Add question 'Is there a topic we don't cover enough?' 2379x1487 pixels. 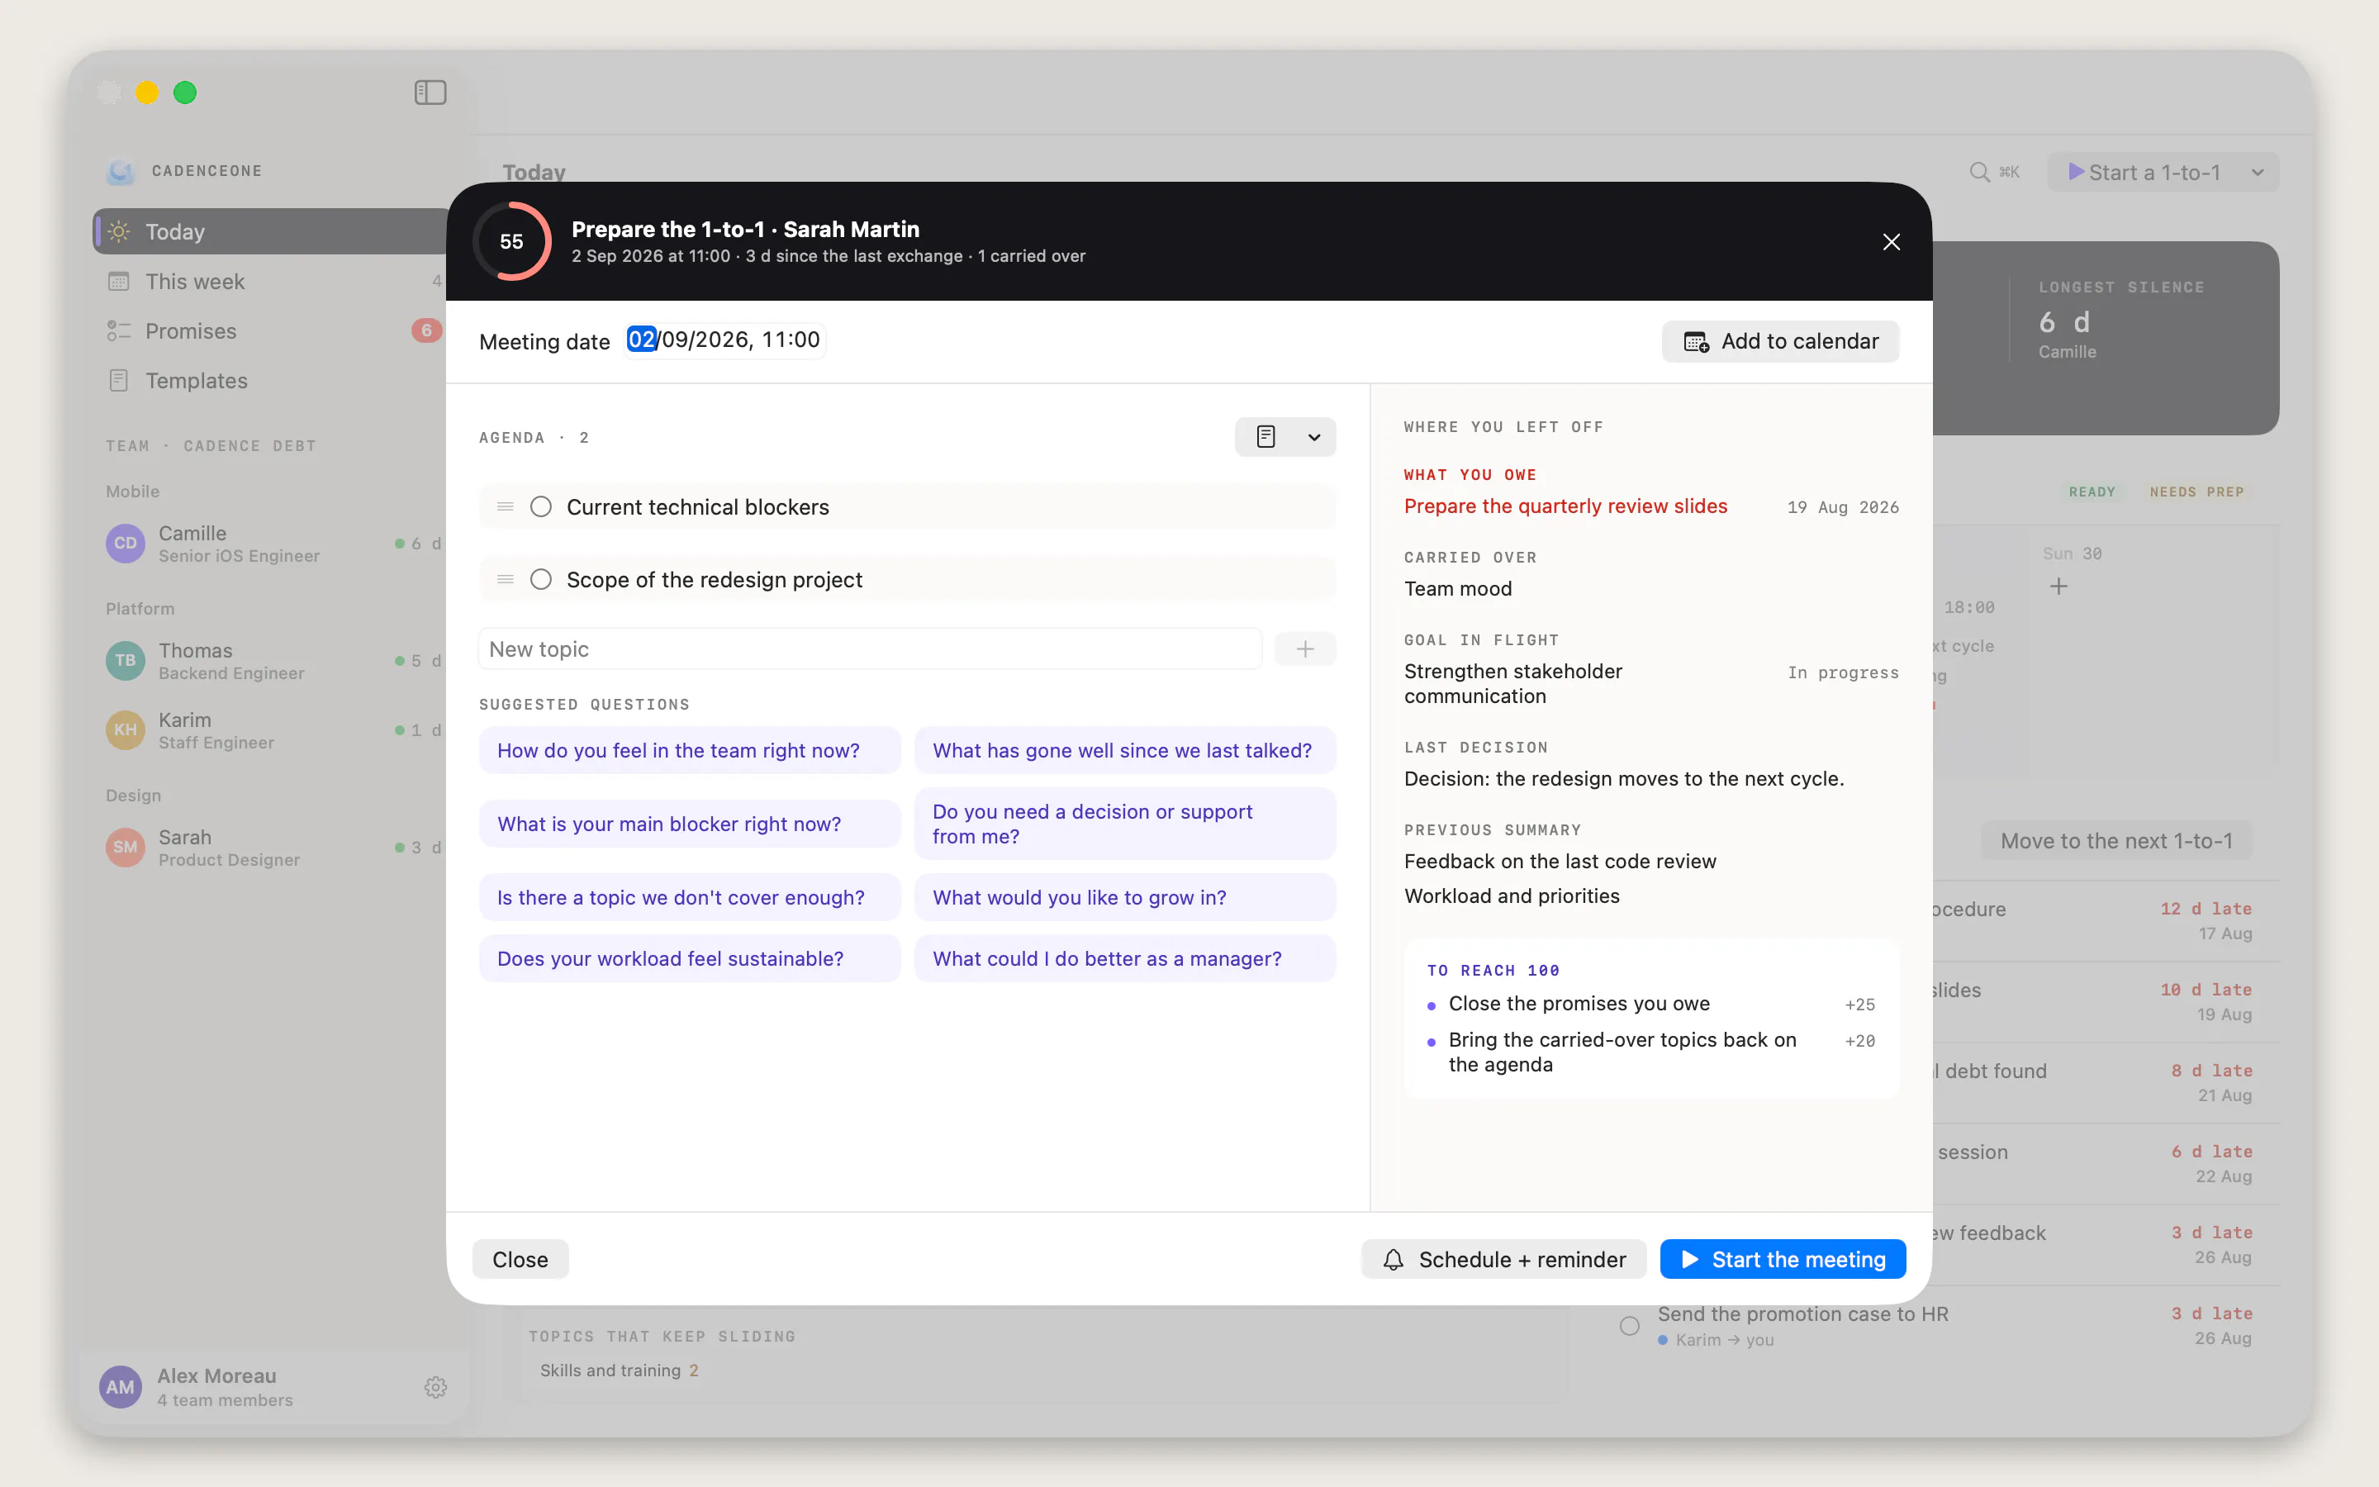tap(689, 898)
